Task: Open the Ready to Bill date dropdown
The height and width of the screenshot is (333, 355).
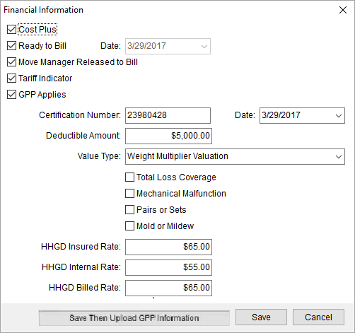Action: [x=204, y=47]
